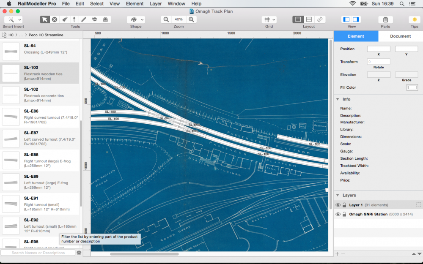Choose the ruler measuring tool
423x264 pixels.
[84, 19]
